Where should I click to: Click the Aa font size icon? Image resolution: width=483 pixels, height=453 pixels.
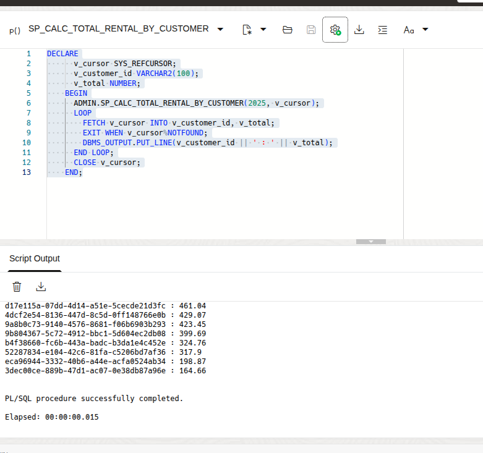[x=409, y=30]
